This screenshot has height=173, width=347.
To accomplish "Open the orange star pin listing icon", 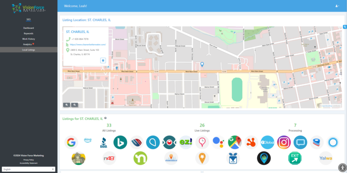I will (202, 158).
